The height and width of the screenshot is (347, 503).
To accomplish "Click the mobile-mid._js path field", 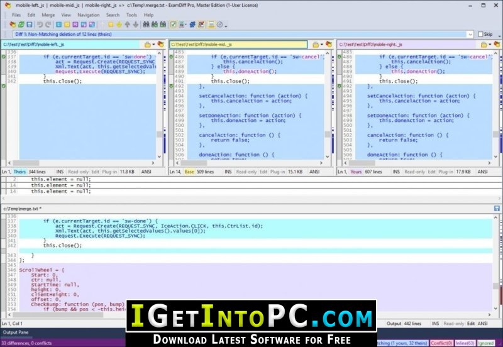I will [238, 44].
